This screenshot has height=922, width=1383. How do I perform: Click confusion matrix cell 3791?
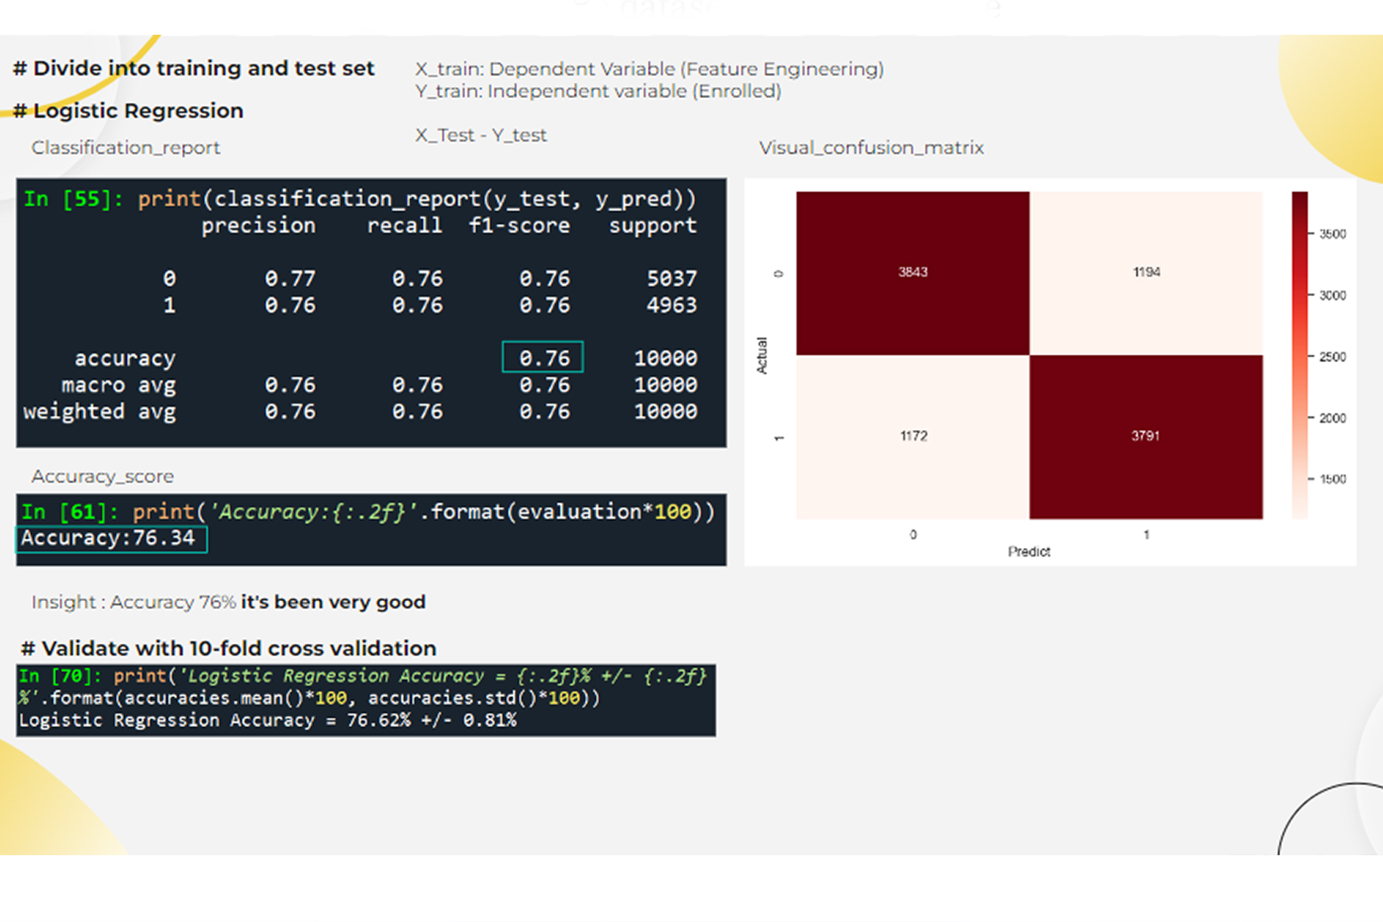1146,436
